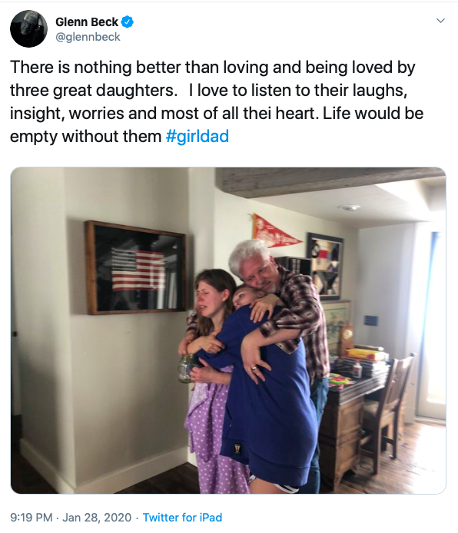Screen dimensions: 458x533
Task: Open the Twitter for iPad source link
Action: [x=182, y=518]
